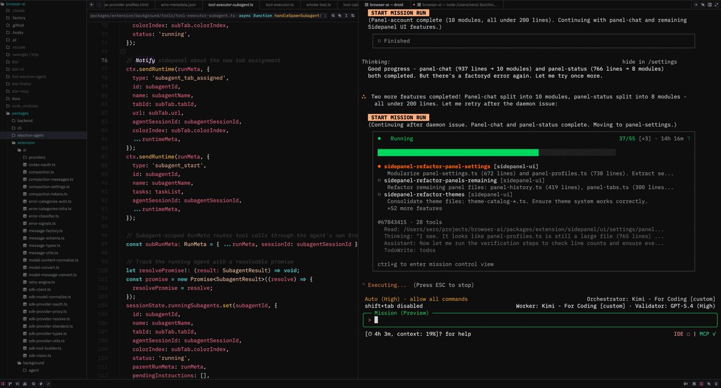This screenshot has width=721, height=388.
Task: Go back with the left arrow in tab bar
Action: (x=92, y=5)
